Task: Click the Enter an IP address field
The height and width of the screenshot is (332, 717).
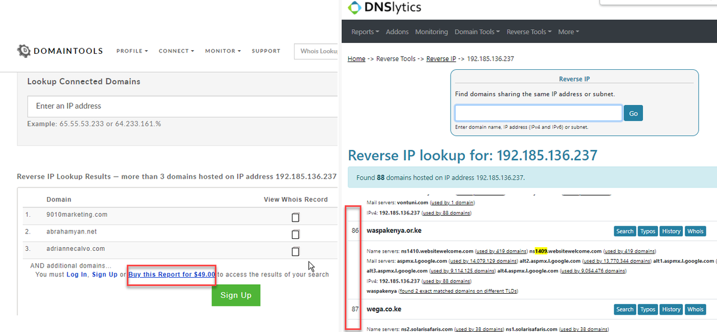Action: [x=183, y=106]
